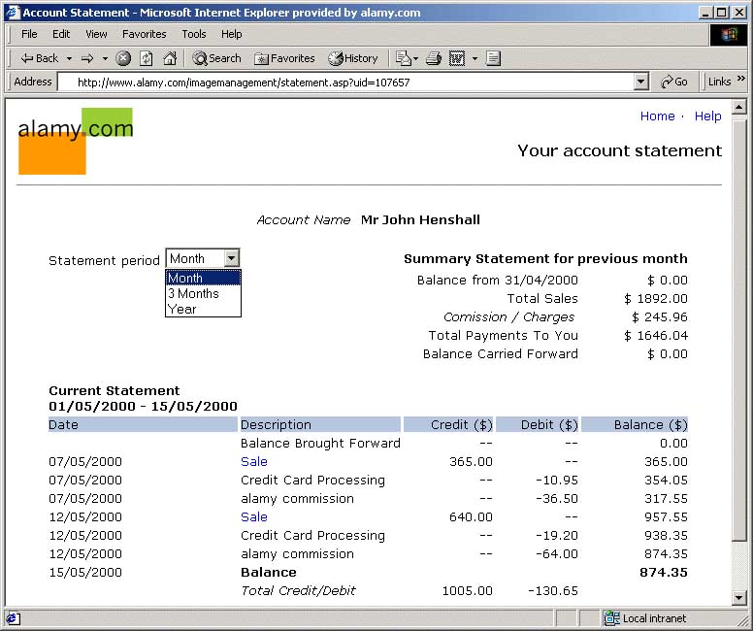Open the View menu
The image size is (753, 631).
coord(96,34)
